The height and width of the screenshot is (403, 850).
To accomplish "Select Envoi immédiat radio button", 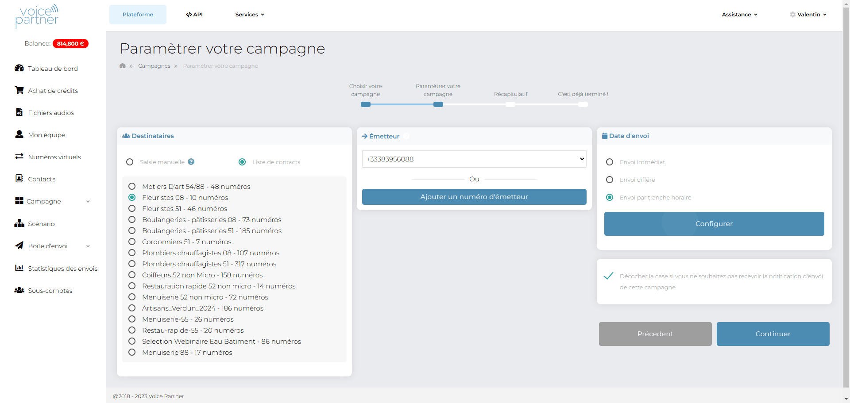I will 610,162.
